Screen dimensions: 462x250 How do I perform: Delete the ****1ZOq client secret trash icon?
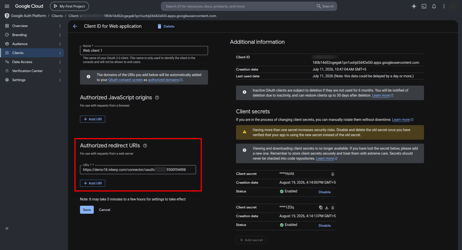coord(333,207)
